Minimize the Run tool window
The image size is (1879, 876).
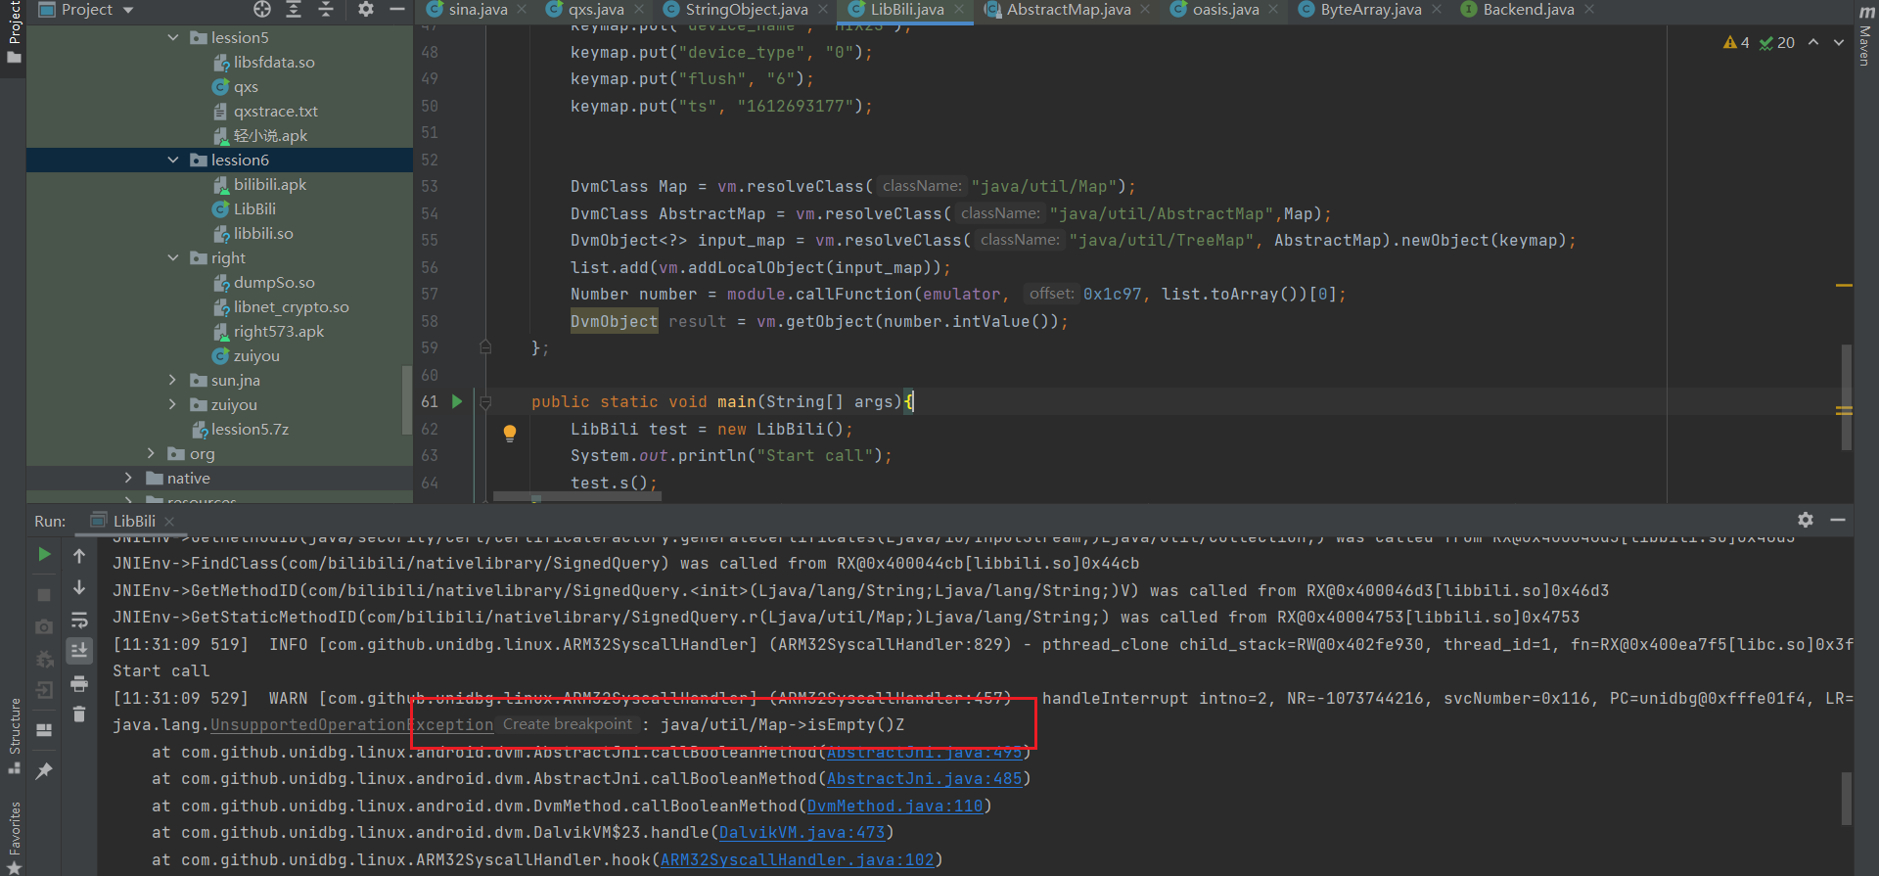1838,520
